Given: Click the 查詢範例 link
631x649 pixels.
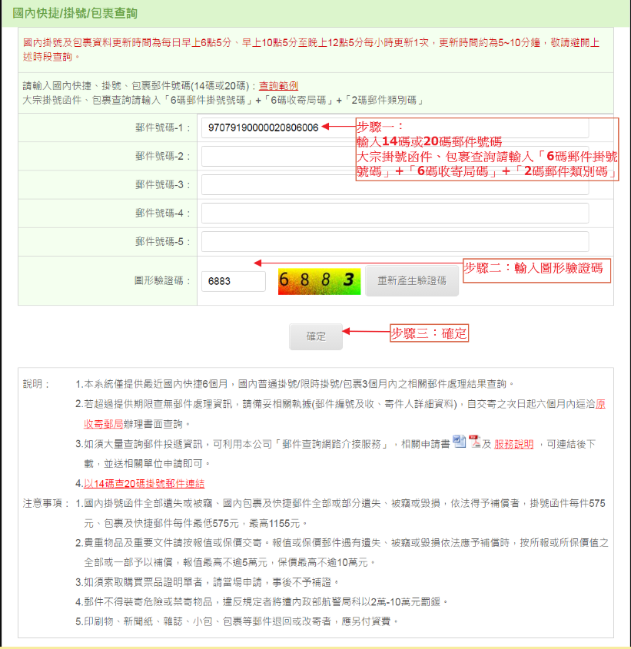Looking at the screenshot, I should click(278, 86).
